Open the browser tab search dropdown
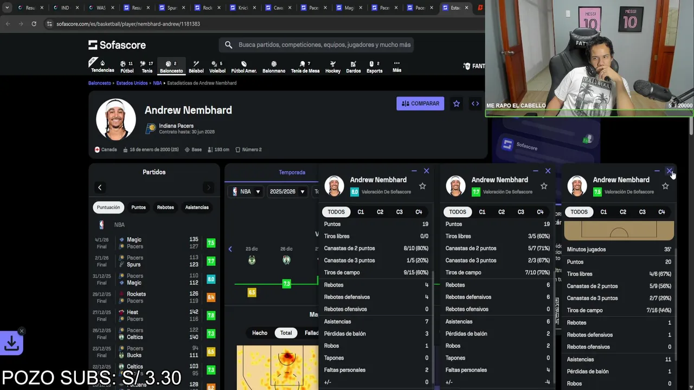The image size is (694, 390). click(7, 8)
